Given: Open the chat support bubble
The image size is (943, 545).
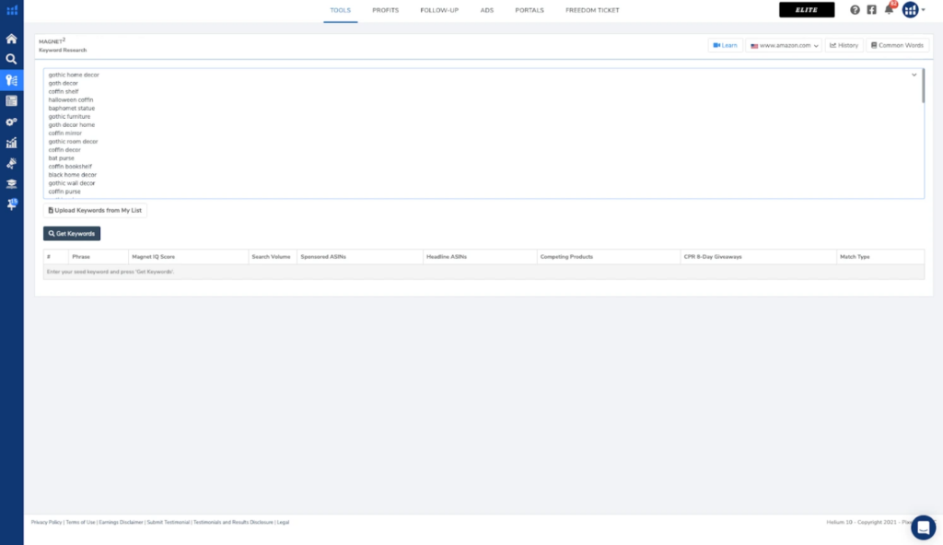Looking at the screenshot, I should coord(923,527).
